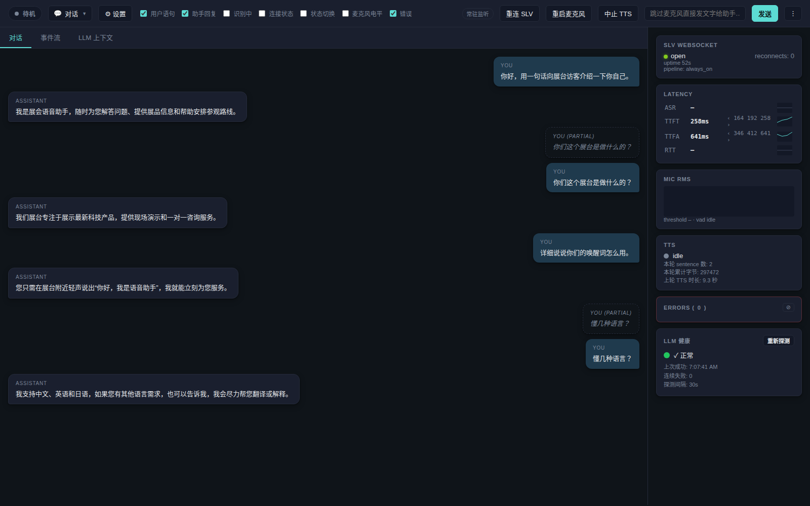Open the 设置 gear button
Screen dimensions: 810x506
tap(115, 14)
